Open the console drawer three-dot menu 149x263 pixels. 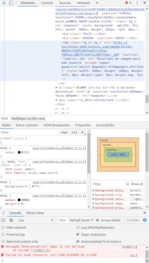click(3, 213)
